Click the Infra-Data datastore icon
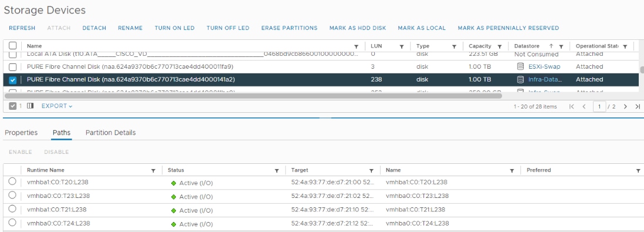 point(520,79)
